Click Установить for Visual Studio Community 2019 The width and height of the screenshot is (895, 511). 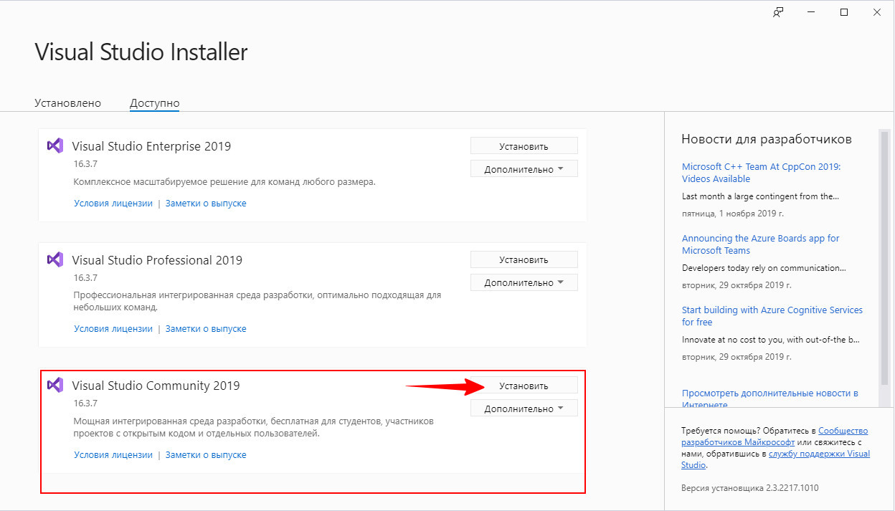[524, 386]
